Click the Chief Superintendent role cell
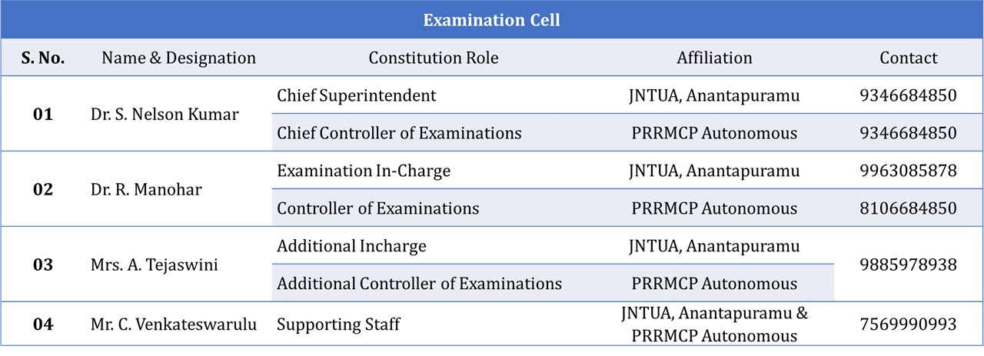The image size is (984, 356). [x=357, y=95]
